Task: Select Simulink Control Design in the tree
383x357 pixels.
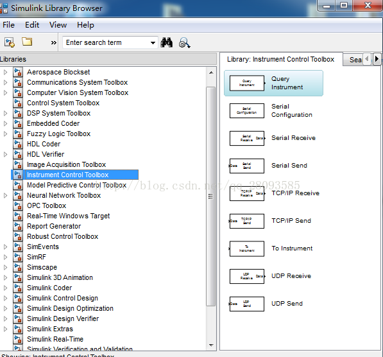Action: pos(62,298)
